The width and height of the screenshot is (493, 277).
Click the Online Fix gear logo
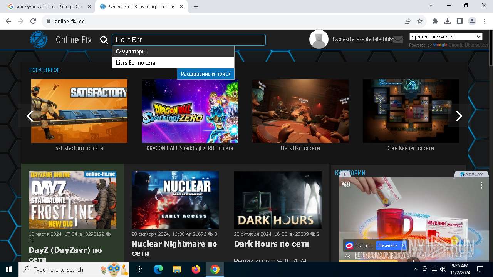tap(39, 39)
